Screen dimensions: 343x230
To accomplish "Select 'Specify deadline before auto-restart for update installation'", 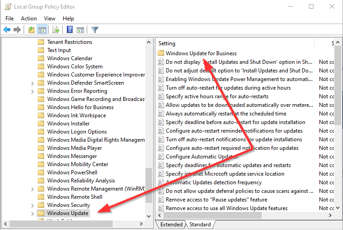I will tap(235, 122).
